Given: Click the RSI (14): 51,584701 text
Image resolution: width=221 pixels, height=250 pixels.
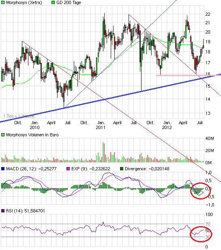Looking at the screenshot, I should (26, 211).
